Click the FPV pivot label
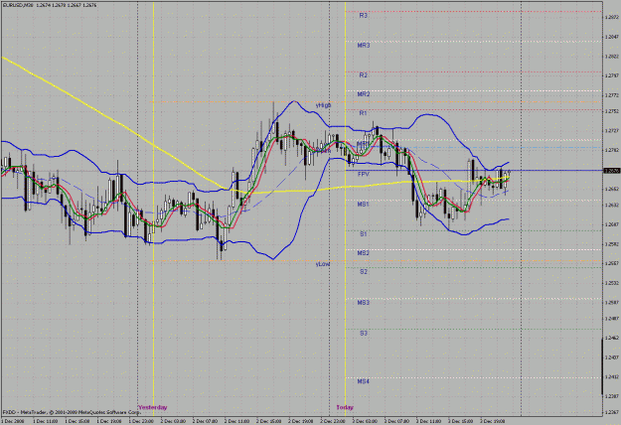This screenshot has height=425, width=621. (364, 174)
